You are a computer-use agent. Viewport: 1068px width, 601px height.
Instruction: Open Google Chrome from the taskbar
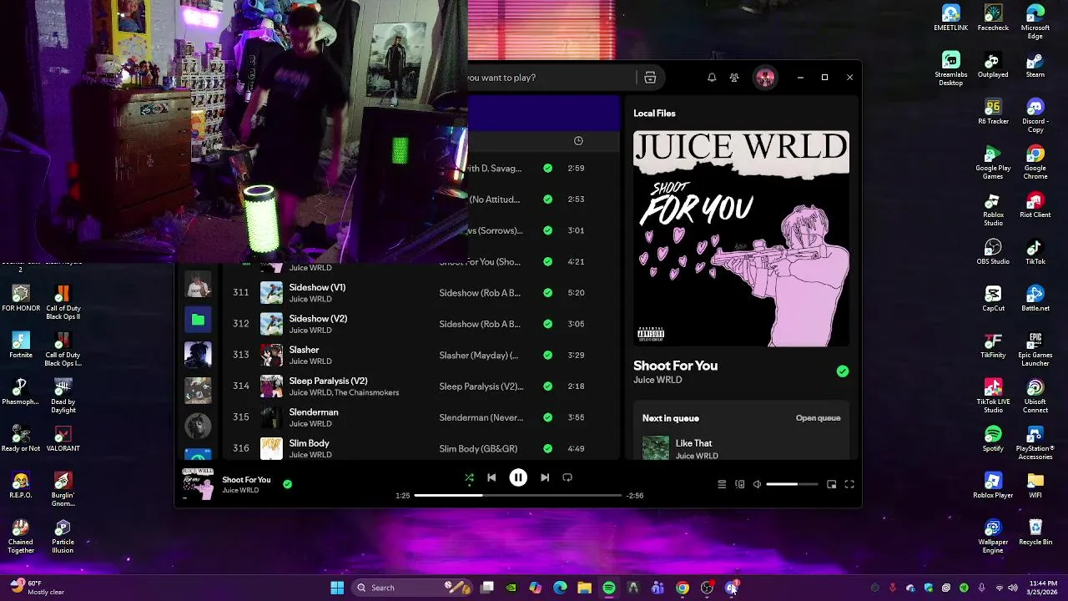tap(683, 588)
